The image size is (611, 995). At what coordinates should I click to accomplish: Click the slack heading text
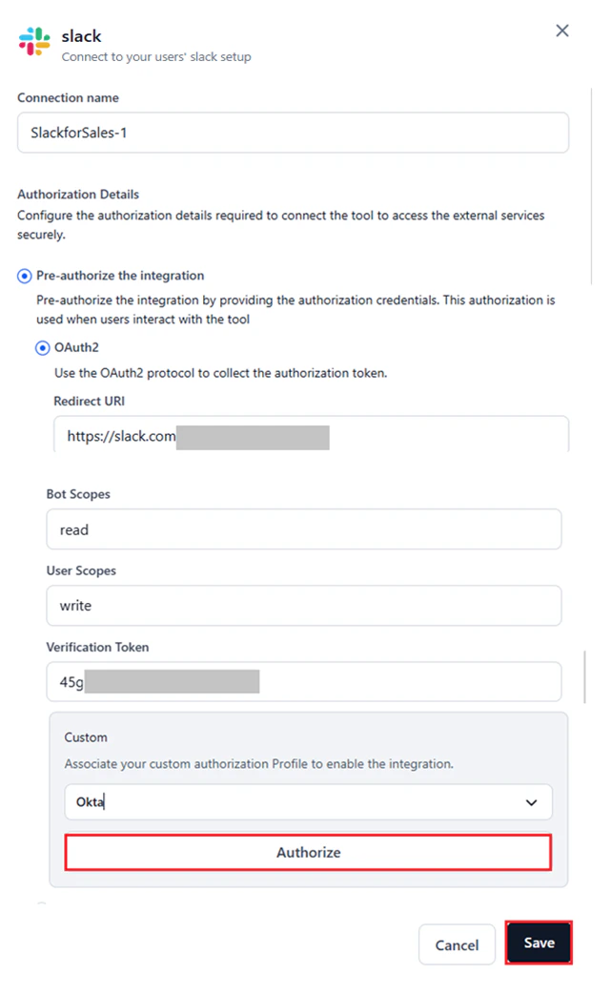[x=81, y=36]
